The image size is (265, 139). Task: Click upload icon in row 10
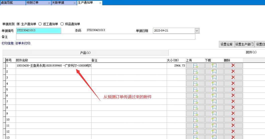pyautogui.click(x=195, y=119)
